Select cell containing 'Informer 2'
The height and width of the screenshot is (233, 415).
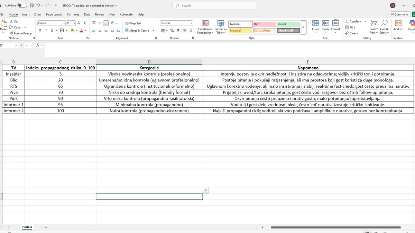pos(13,111)
